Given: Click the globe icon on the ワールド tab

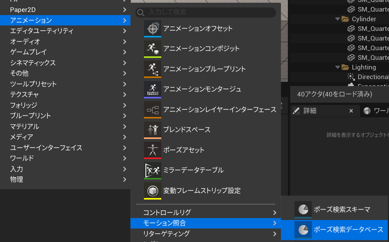Looking at the screenshot, I should click(367, 111).
